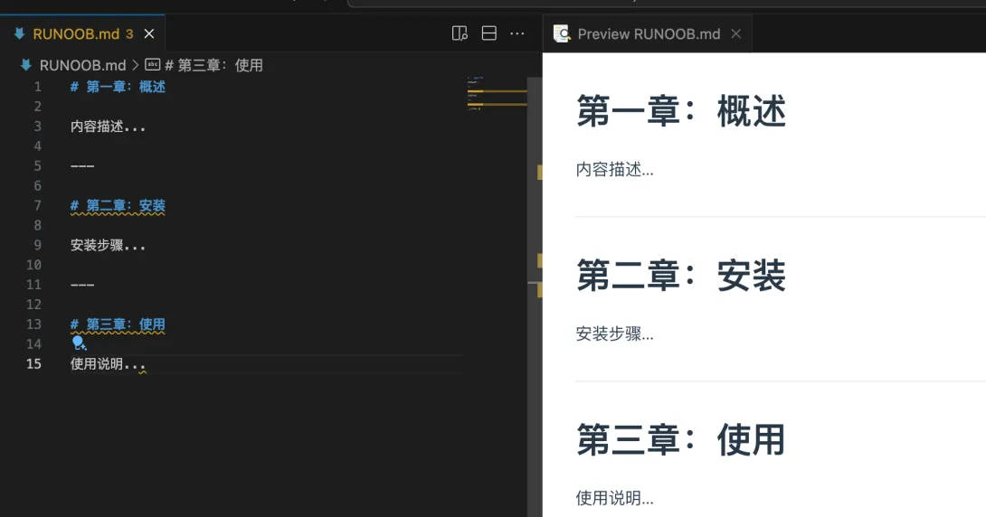Image resolution: width=986 pixels, height=517 pixels.
Task: Click preview paragraph '安装步骤...'
Action: pos(614,334)
